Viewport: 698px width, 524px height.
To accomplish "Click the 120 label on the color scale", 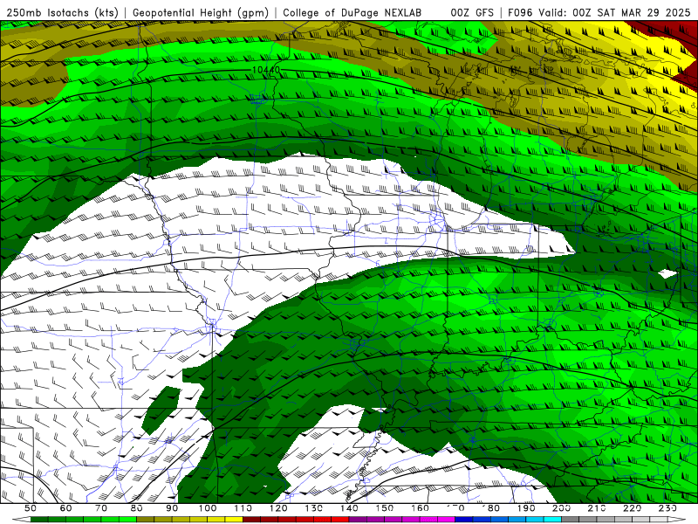I will coord(278,508).
